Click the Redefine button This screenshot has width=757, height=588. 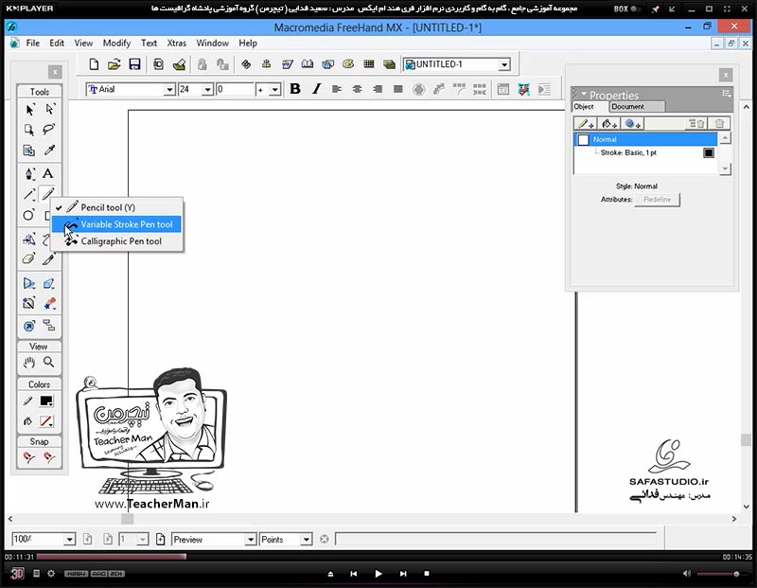click(657, 200)
